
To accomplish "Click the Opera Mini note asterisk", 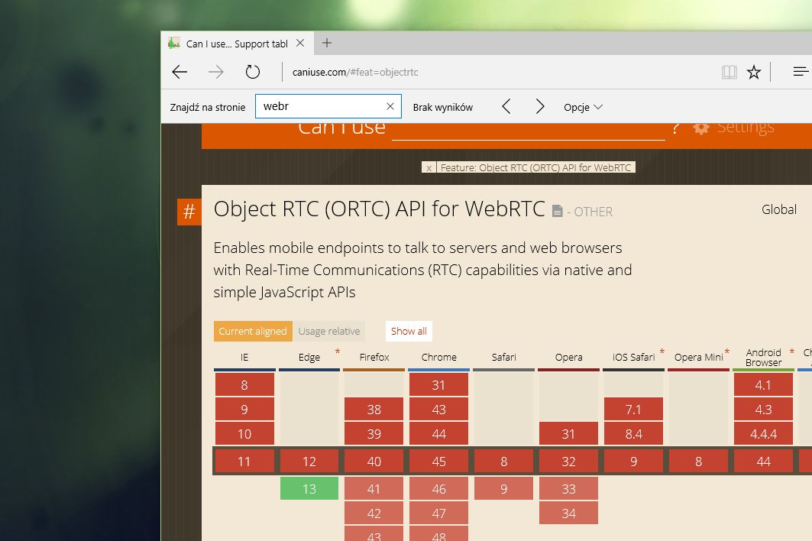I will (727, 351).
